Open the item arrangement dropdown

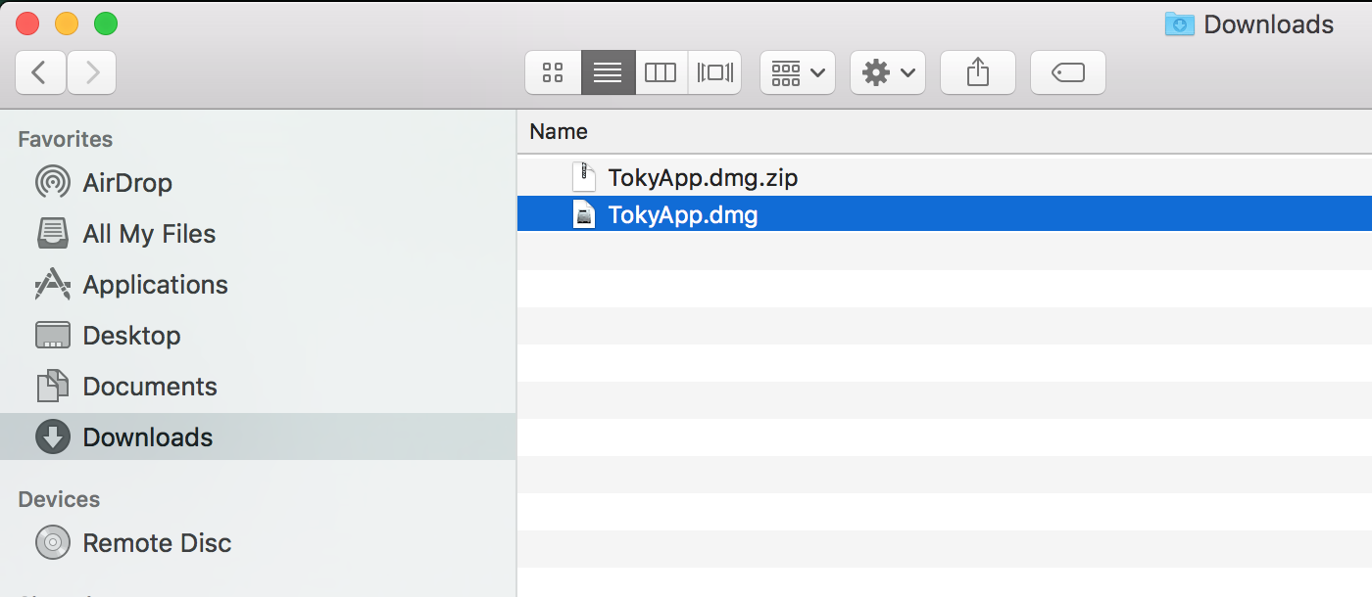797,72
